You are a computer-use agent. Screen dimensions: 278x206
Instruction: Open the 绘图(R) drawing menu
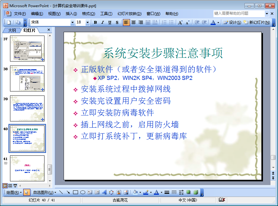(x=14, y=192)
